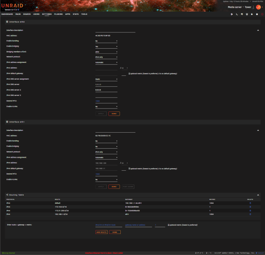Toggle the Help question-mark icon

pyautogui.click(x=257, y=14)
